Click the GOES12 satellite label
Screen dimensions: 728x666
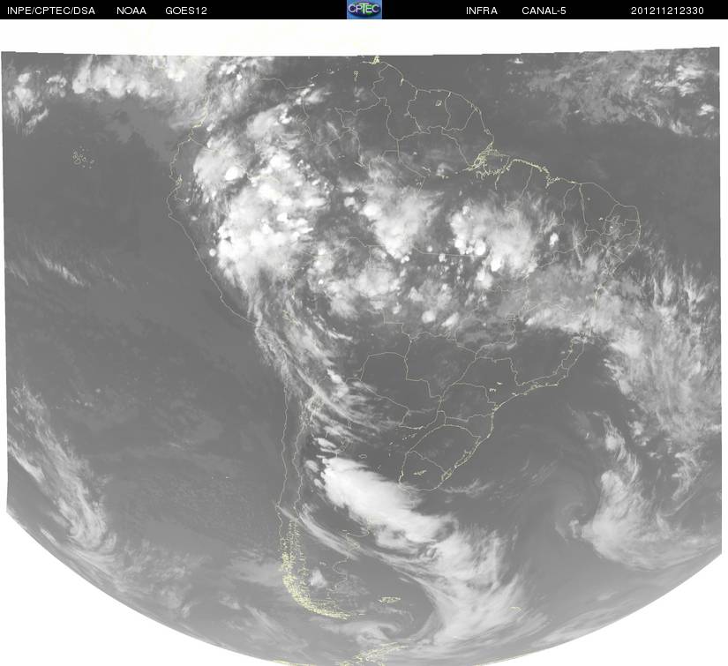186,11
